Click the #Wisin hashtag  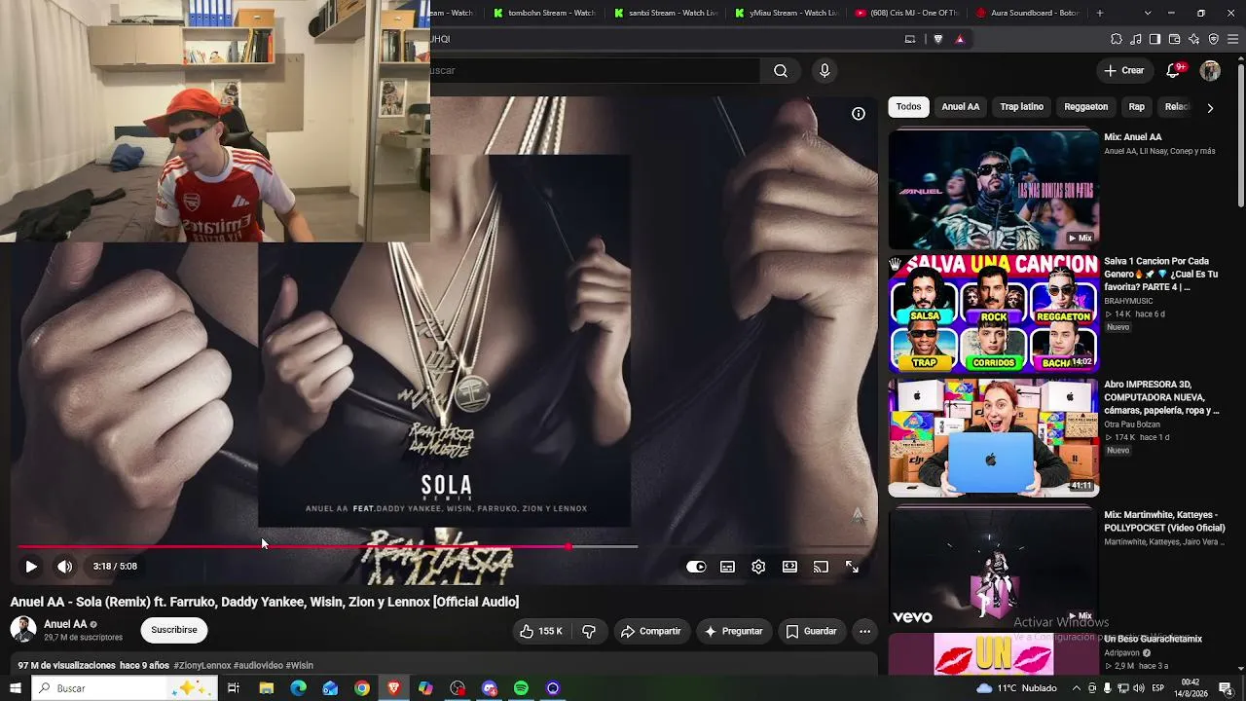[300, 666]
